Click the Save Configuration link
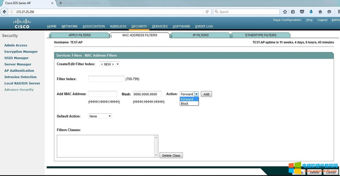This screenshot has width=340, height=176. pos(287,20)
